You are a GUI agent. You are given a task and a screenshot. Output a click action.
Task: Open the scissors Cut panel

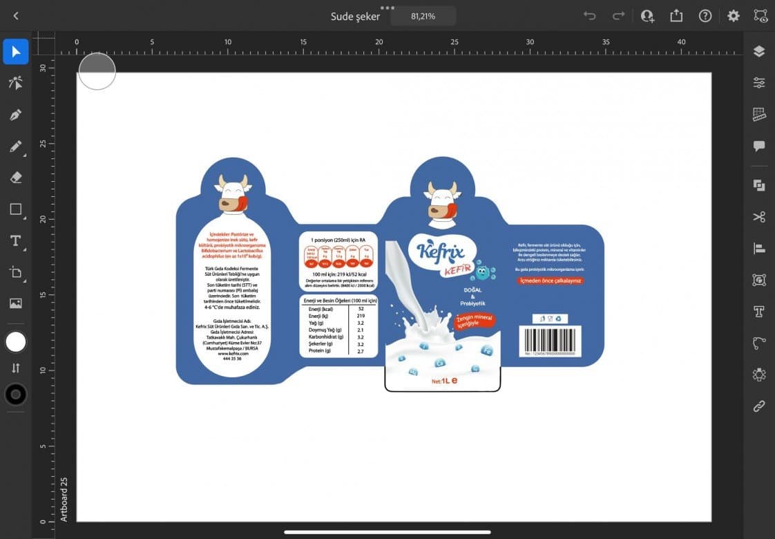tap(759, 216)
